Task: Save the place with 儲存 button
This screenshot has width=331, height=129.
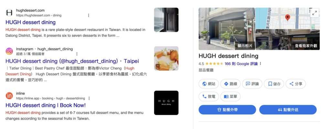Action: click(x=274, y=84)
